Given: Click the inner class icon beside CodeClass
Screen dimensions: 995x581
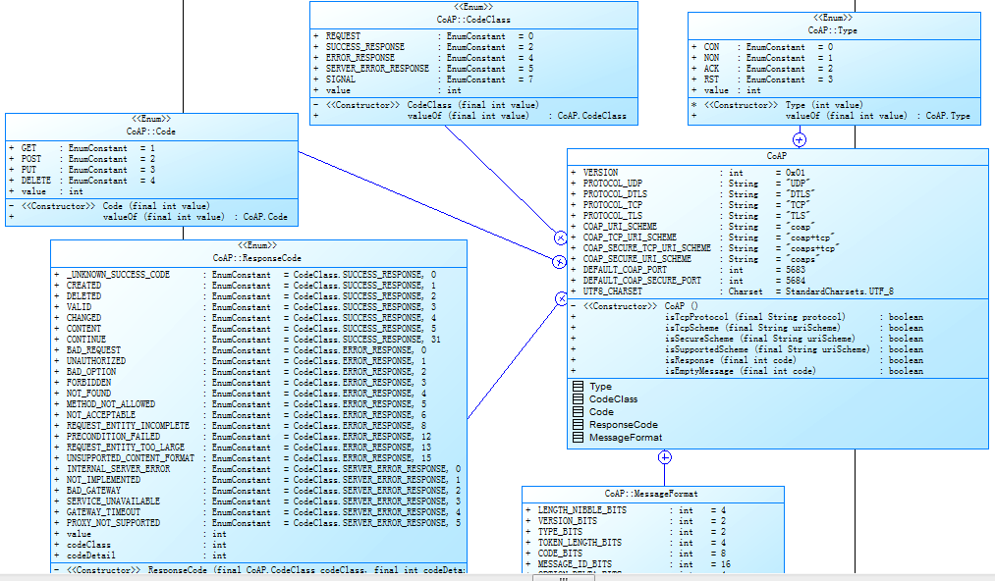Looking at the screenshot, I should pyautogui.click(x=578, y=399).
